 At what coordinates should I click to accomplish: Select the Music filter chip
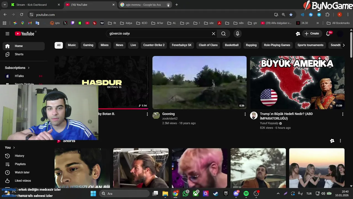click(x=72, y=45)
